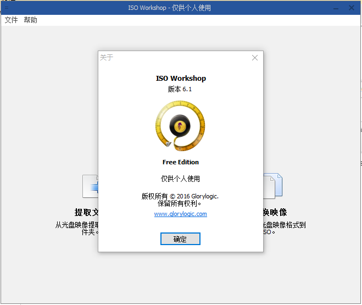
Task: Click the system menu icon in title bar
Action: click(x=7, y=8)
